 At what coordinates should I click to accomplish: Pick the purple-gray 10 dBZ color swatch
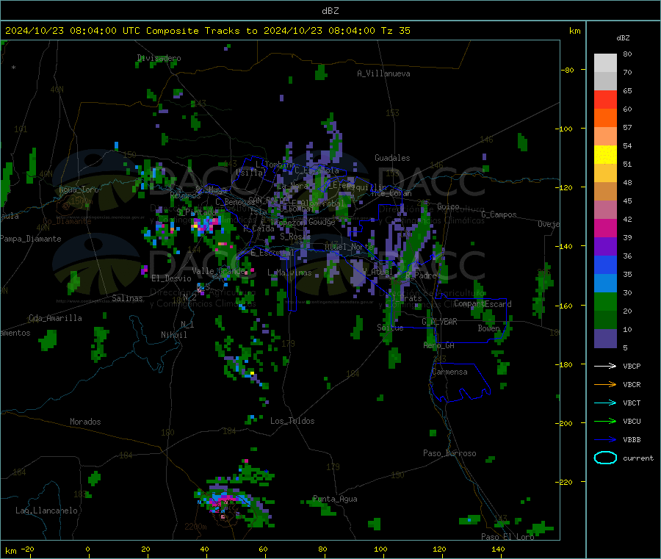[605, 338]
